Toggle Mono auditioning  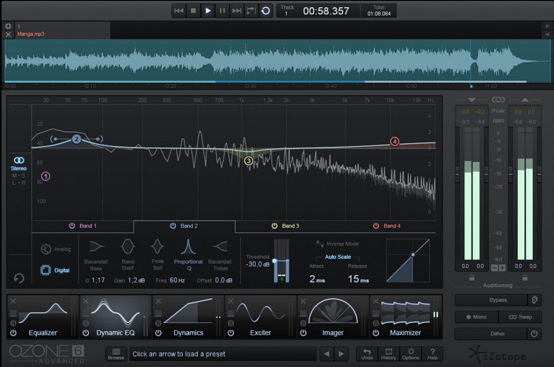(x=477, y=317)
